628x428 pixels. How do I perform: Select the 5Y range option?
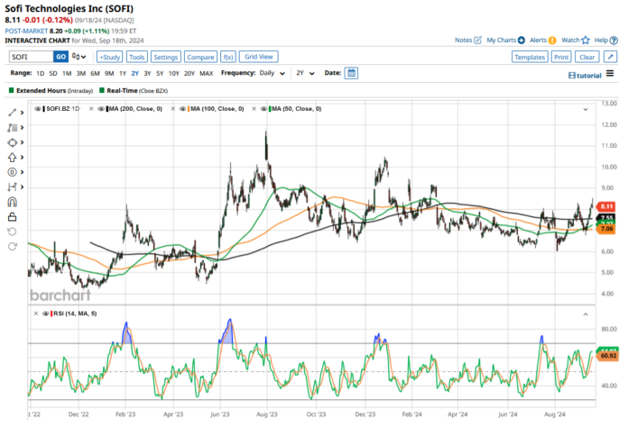pos(160,73)
